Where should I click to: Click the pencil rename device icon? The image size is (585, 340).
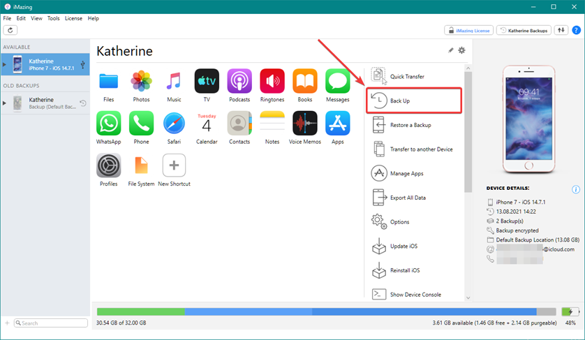451,50
